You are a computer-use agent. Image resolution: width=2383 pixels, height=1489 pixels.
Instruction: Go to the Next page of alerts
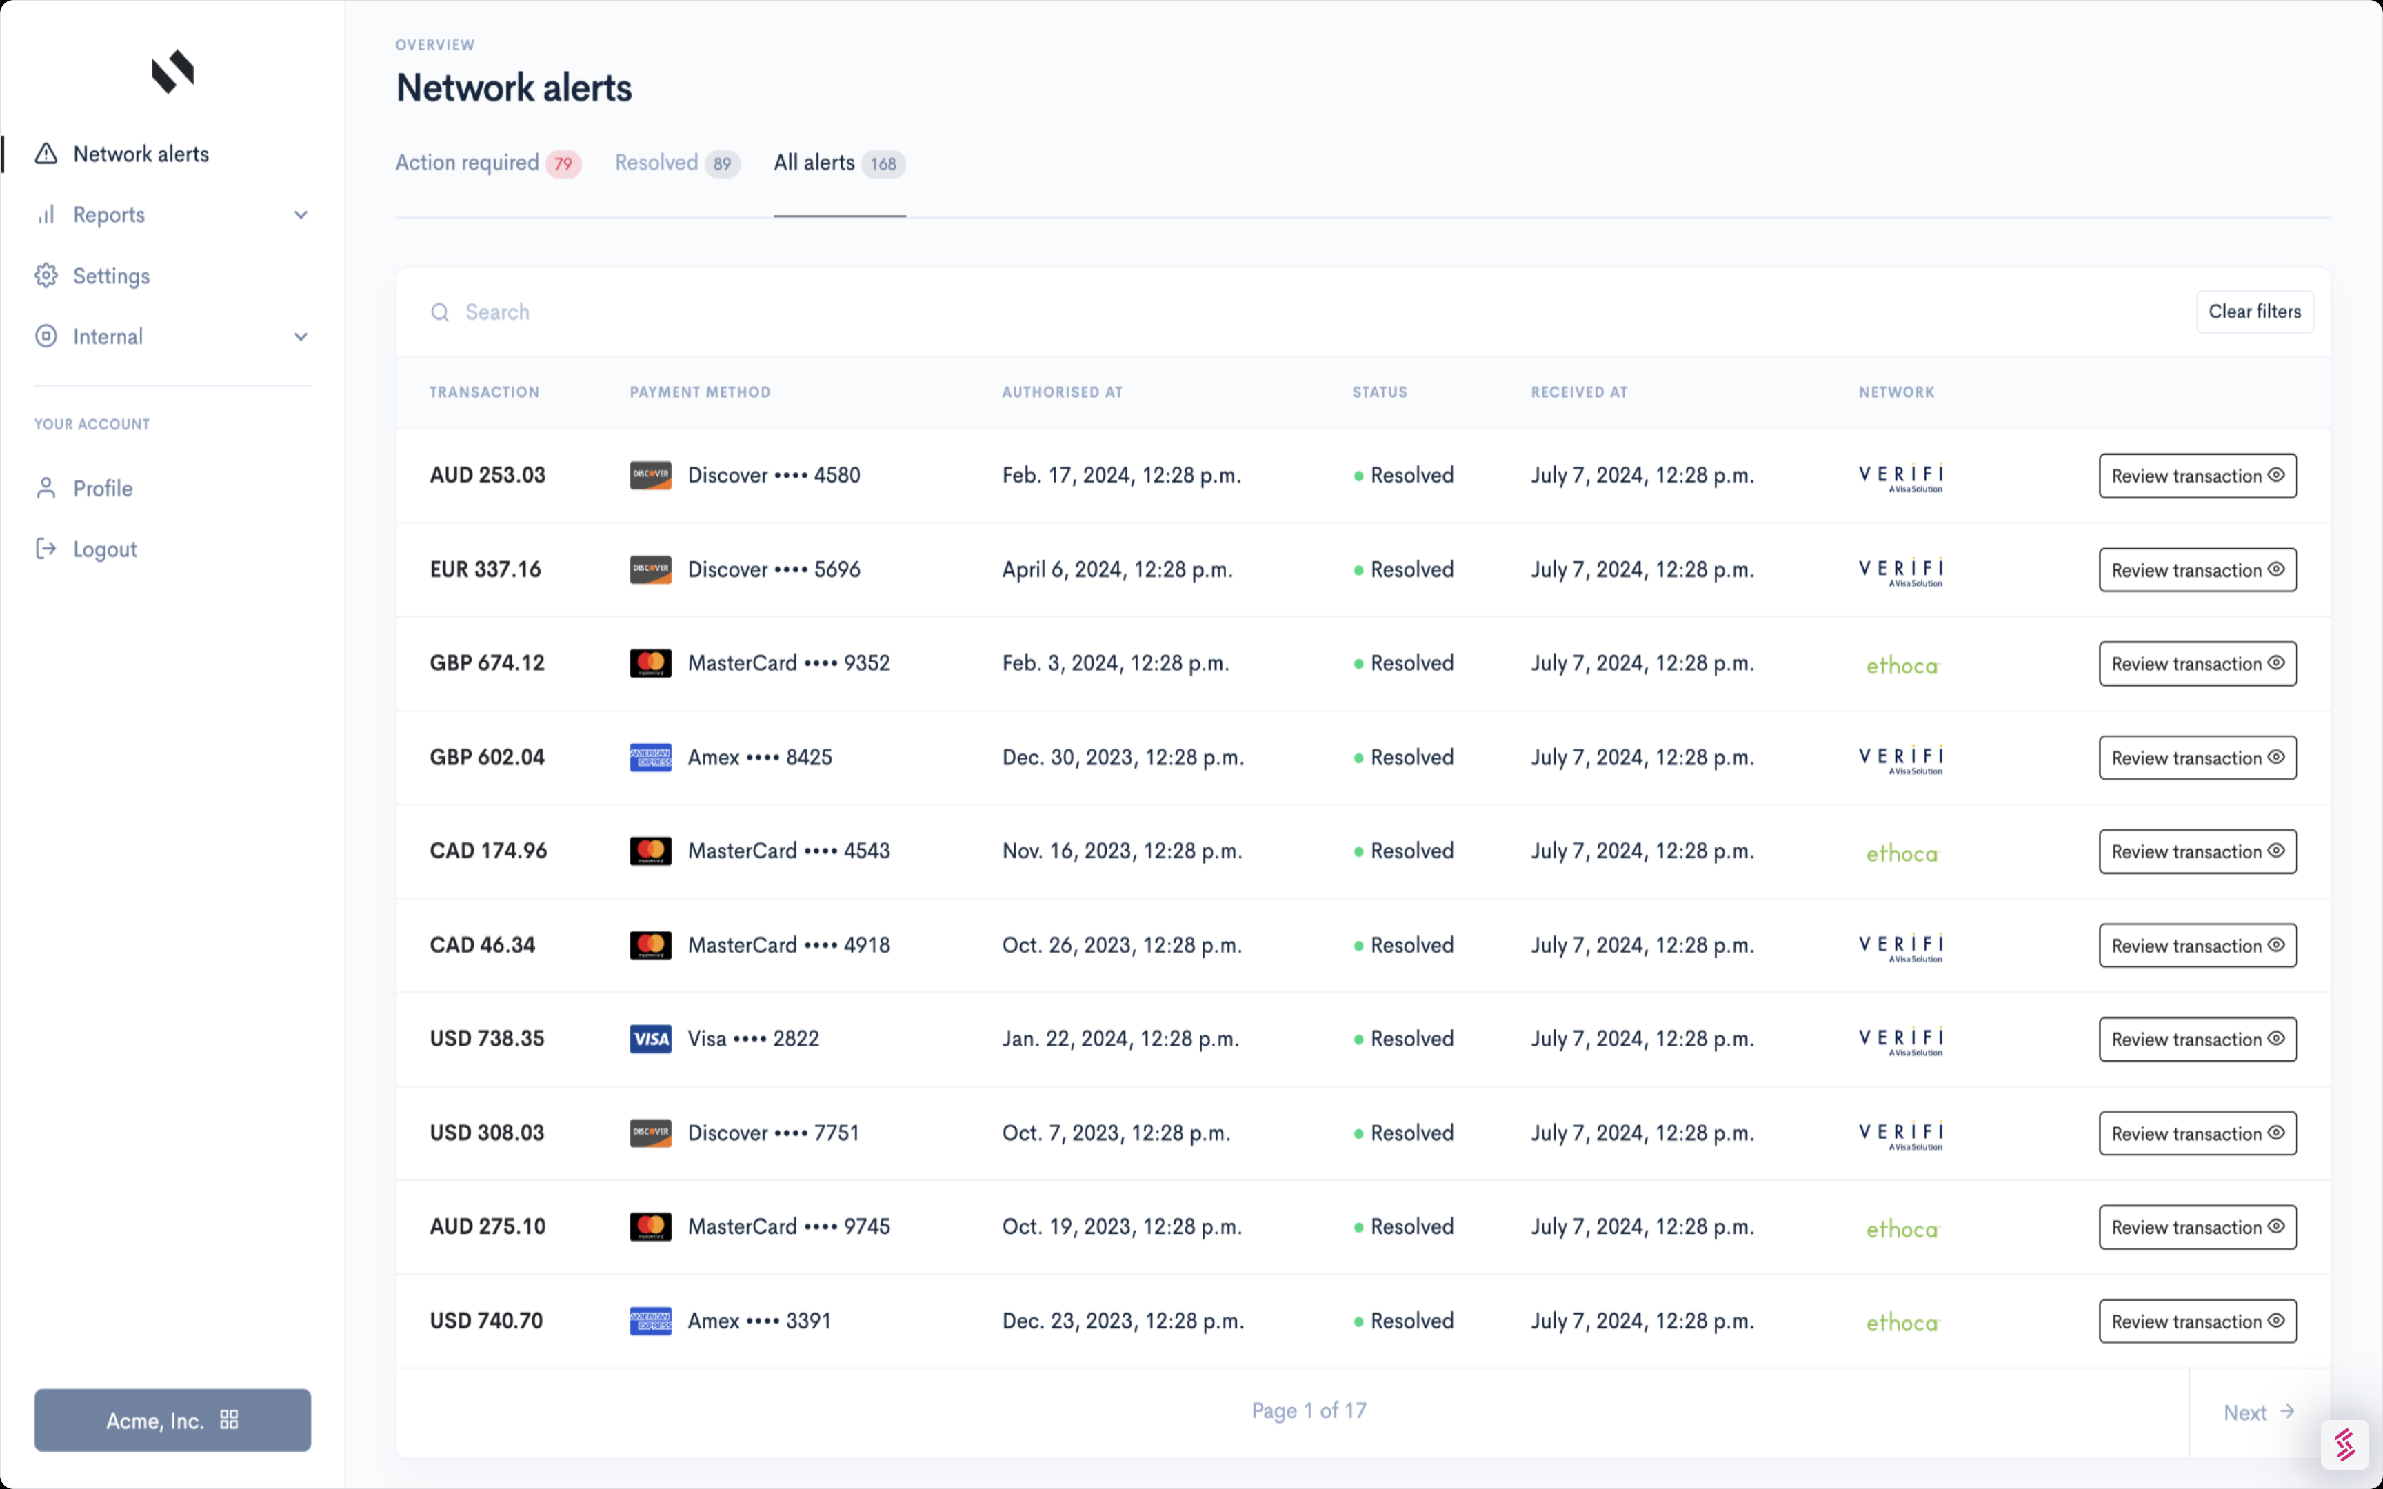tap(2256, 1412)
